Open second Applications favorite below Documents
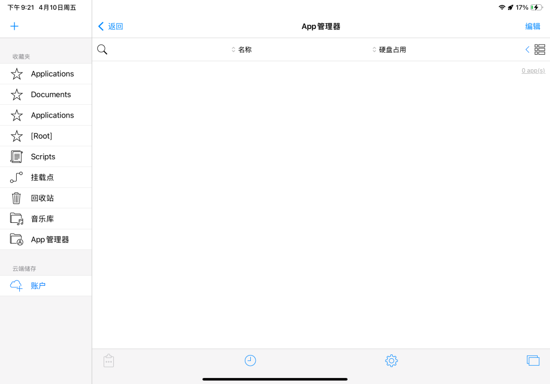The width and height of the screenshot is (550, 384). coord(46,115)
